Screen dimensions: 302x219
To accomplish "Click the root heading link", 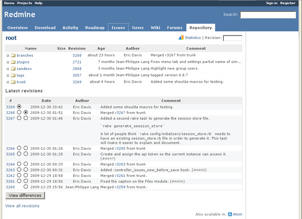I will 11,38.
